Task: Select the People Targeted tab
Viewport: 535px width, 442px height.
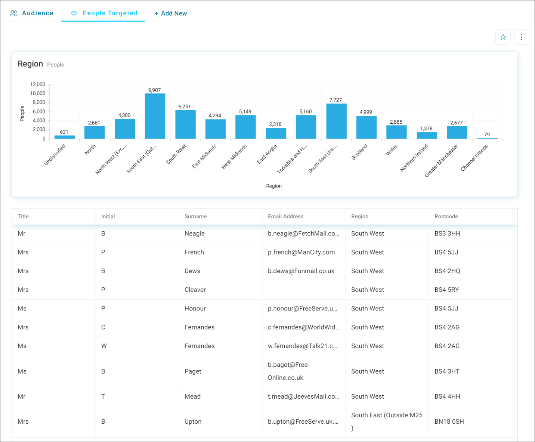Action: (x=103, y=13)
